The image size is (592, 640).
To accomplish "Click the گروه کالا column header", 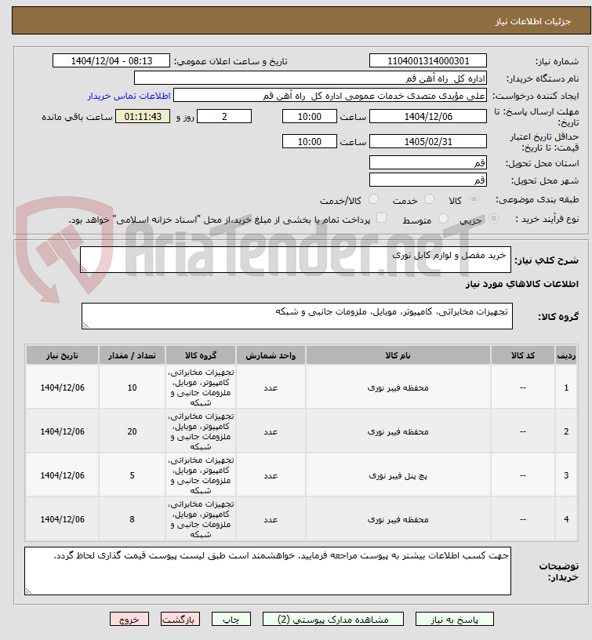I will click(x=201, y=355).
